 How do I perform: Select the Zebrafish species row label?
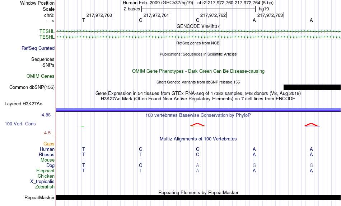[x=45, y=187]
